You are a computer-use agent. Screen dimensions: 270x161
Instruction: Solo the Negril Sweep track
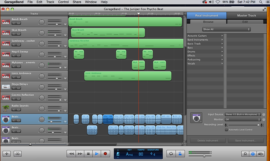[x=18, y=56]
